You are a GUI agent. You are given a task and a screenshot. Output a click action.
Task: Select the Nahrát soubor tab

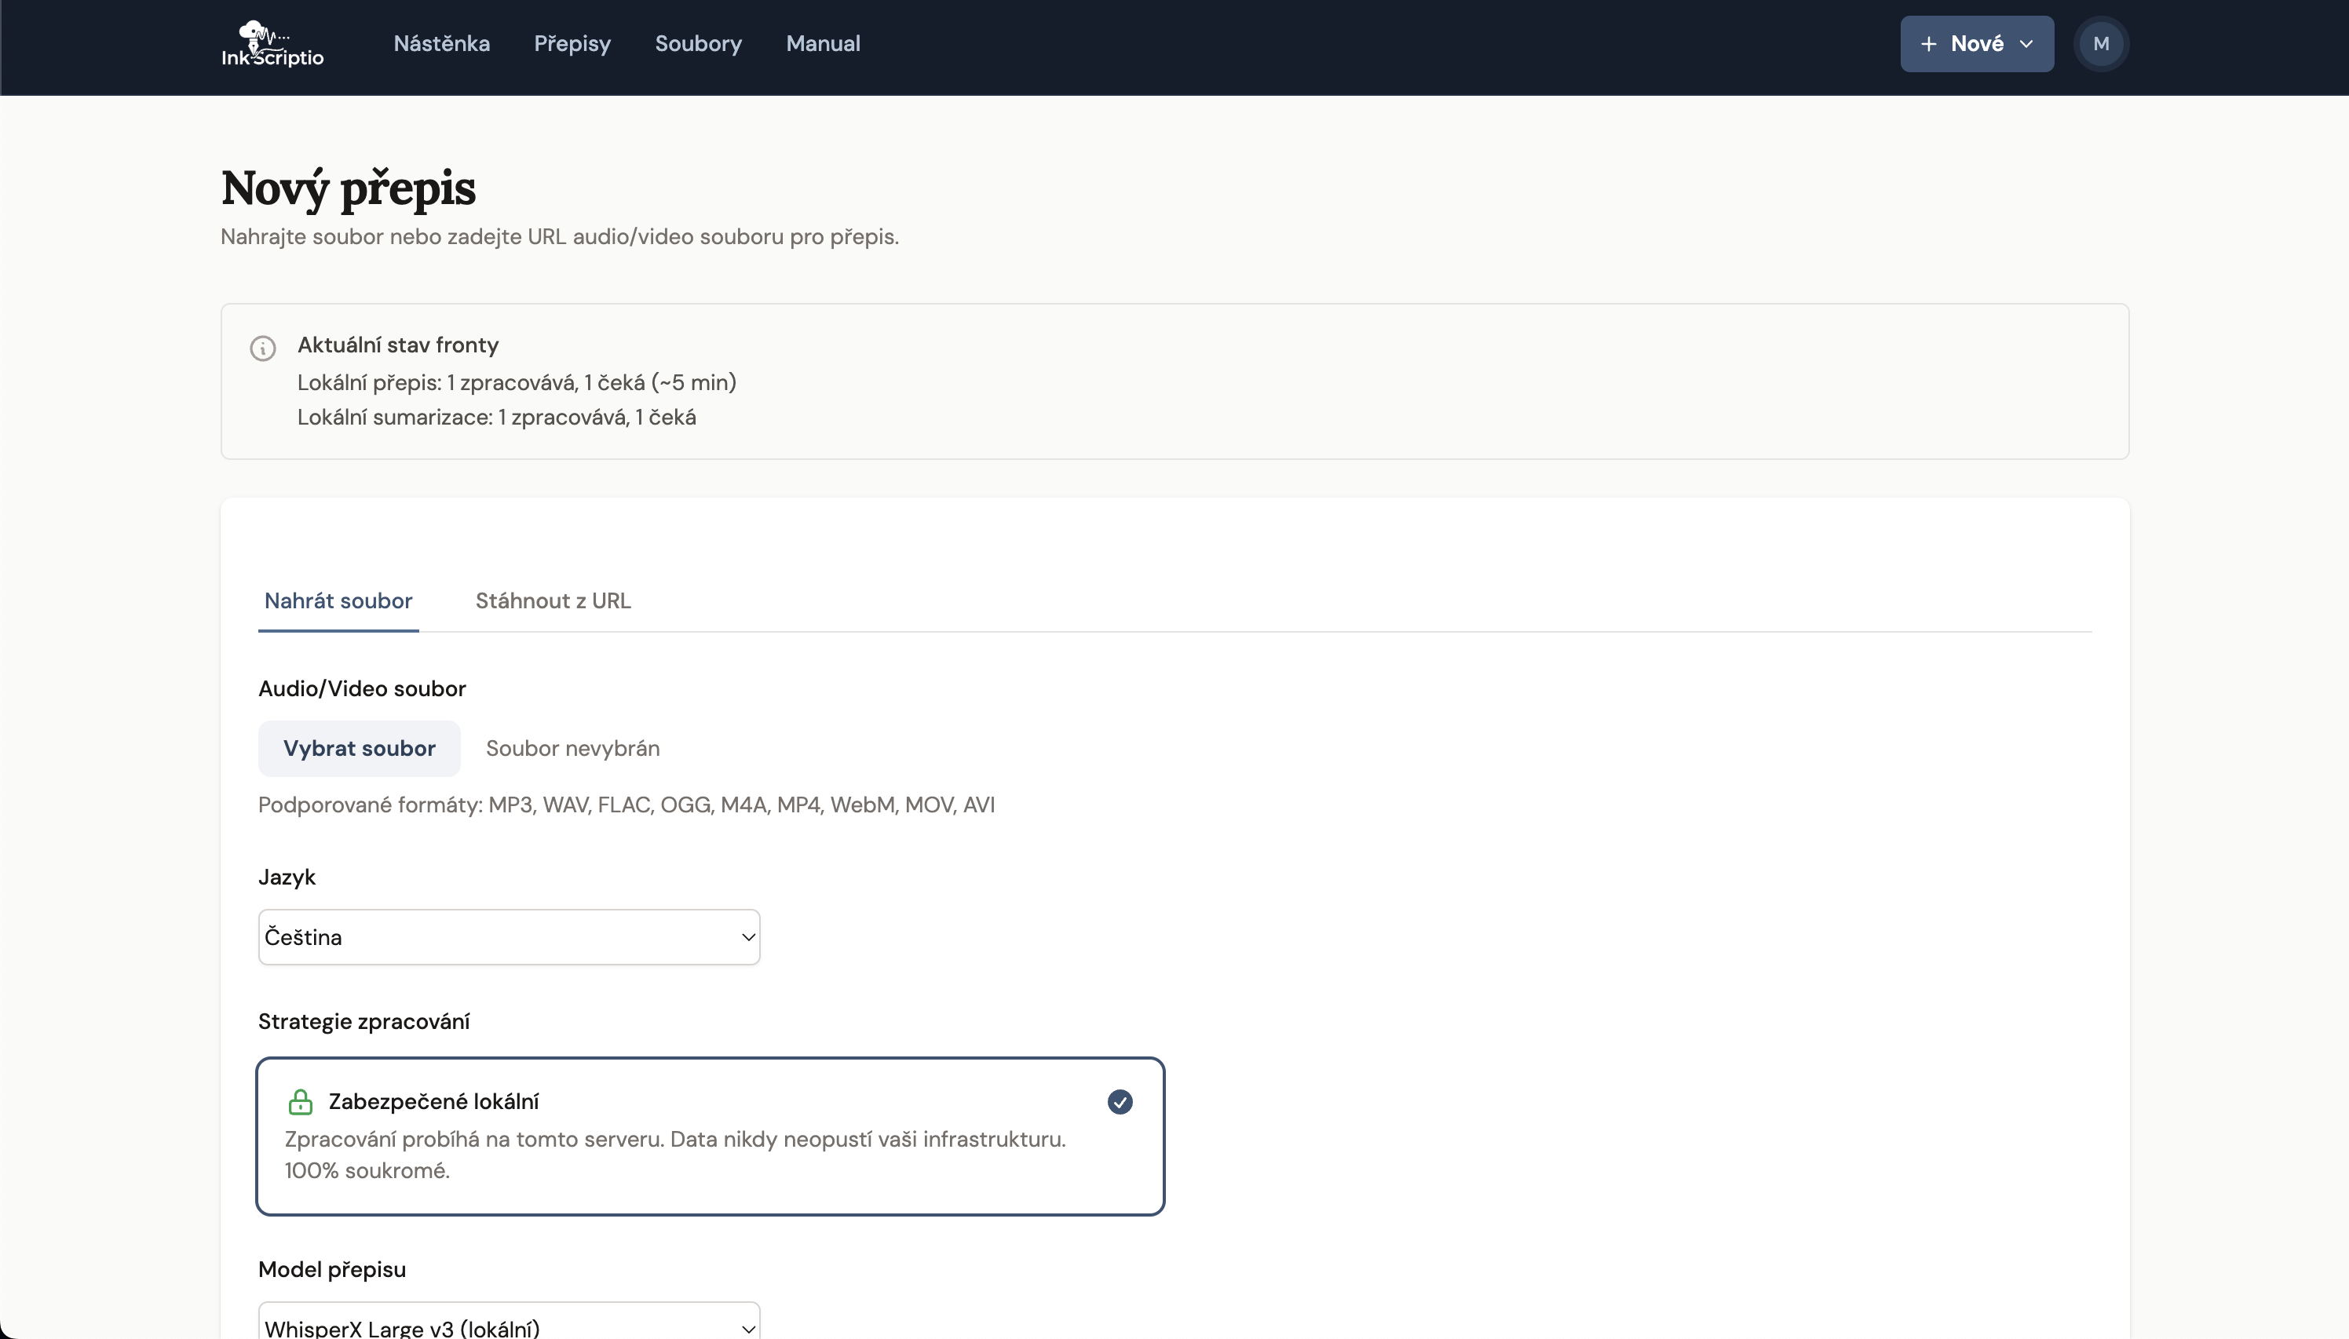pos(338,600)
